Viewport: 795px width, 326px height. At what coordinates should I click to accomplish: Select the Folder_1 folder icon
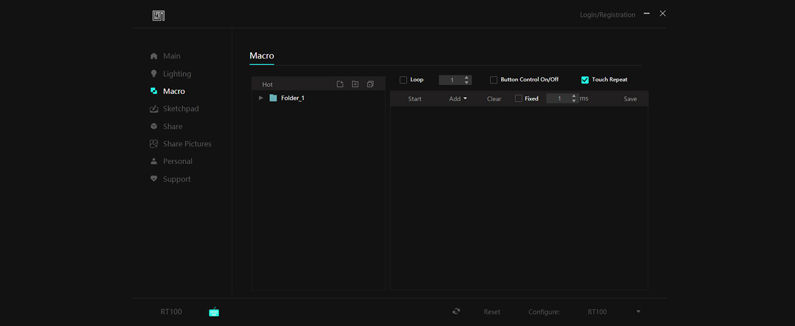pos(273,98)
